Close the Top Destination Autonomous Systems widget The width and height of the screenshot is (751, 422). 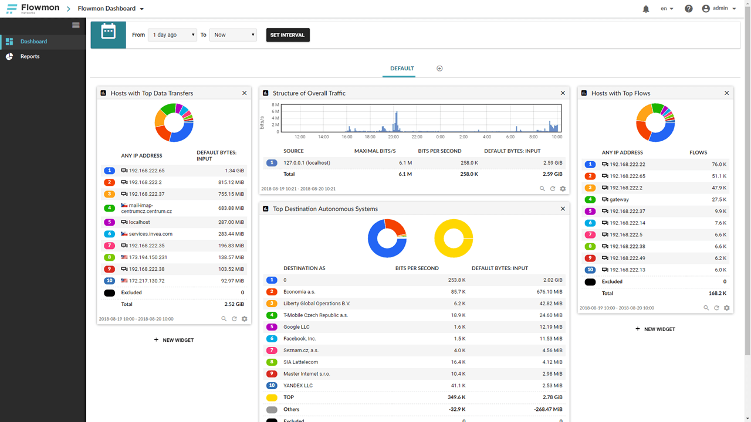(x=563, y=209)
